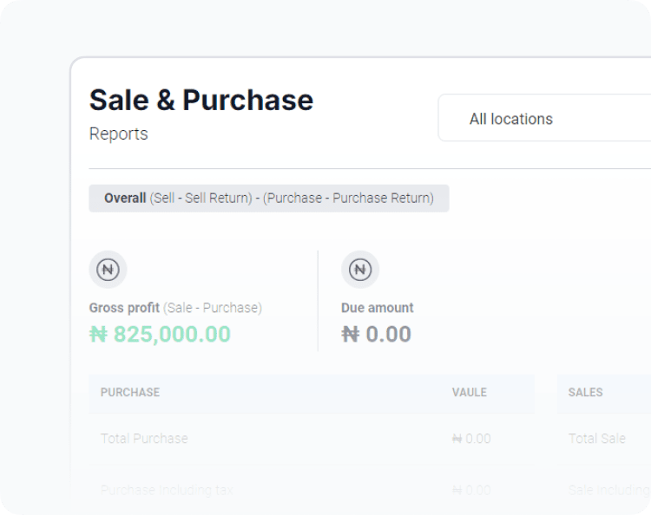Click the ₦ 825,000.00 gross profit amount
Screen dimensions: 651x515
160,335
